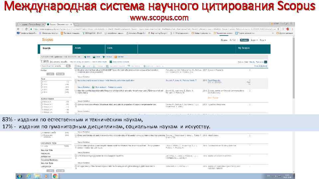319x179 pixels.
Task: Click the Chrome menu dots icon
Action: [x=292, y=29]
